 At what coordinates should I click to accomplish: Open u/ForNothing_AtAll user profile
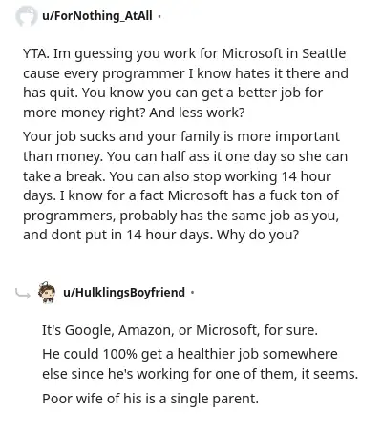pyautogui.click(x=97, y=15)
